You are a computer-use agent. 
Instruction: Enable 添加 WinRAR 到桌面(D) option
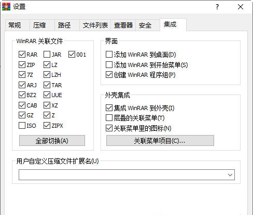[x=109, y=55]
